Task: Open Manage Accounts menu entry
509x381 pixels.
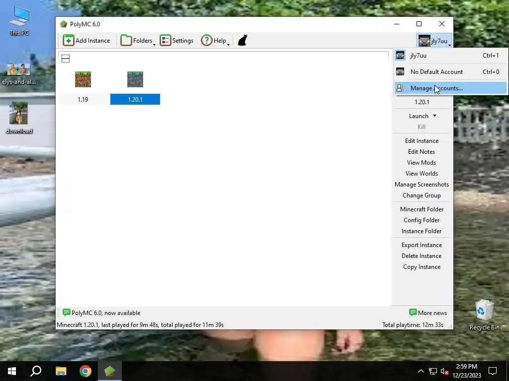Action: click(x=450, y=88)
